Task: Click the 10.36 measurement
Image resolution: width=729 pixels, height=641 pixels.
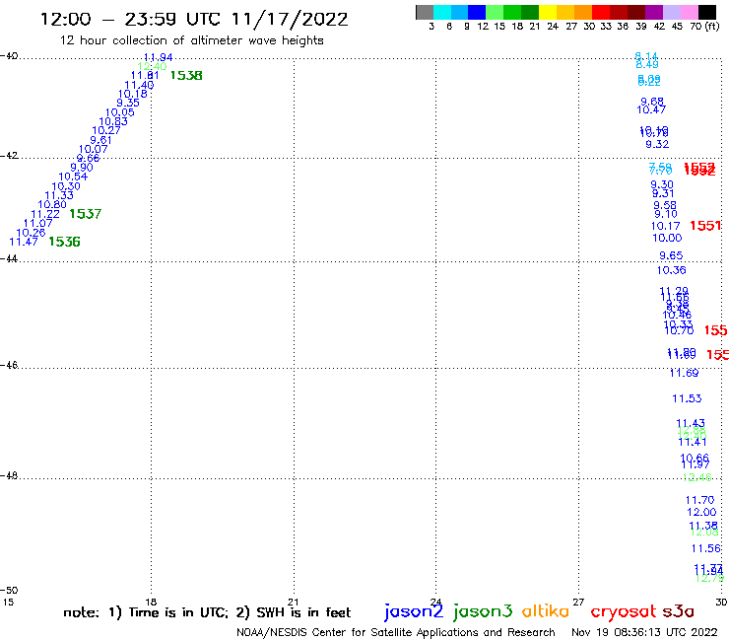Action: [671, 270]
